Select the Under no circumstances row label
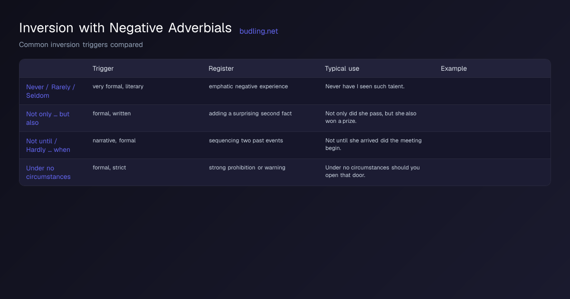The width and height of the screenshot is (570, 299). click(x=48, y=172)
